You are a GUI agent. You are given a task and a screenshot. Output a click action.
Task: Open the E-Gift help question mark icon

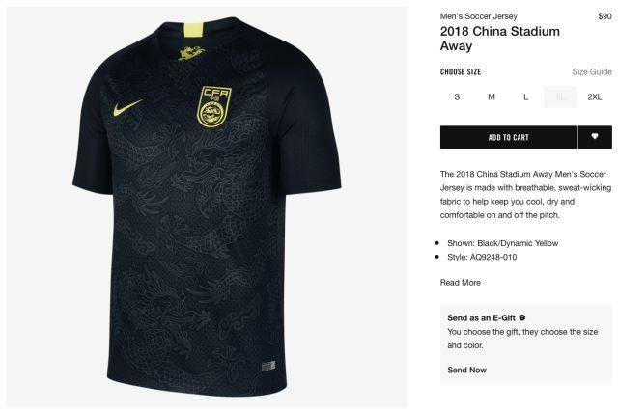point(522,317)
